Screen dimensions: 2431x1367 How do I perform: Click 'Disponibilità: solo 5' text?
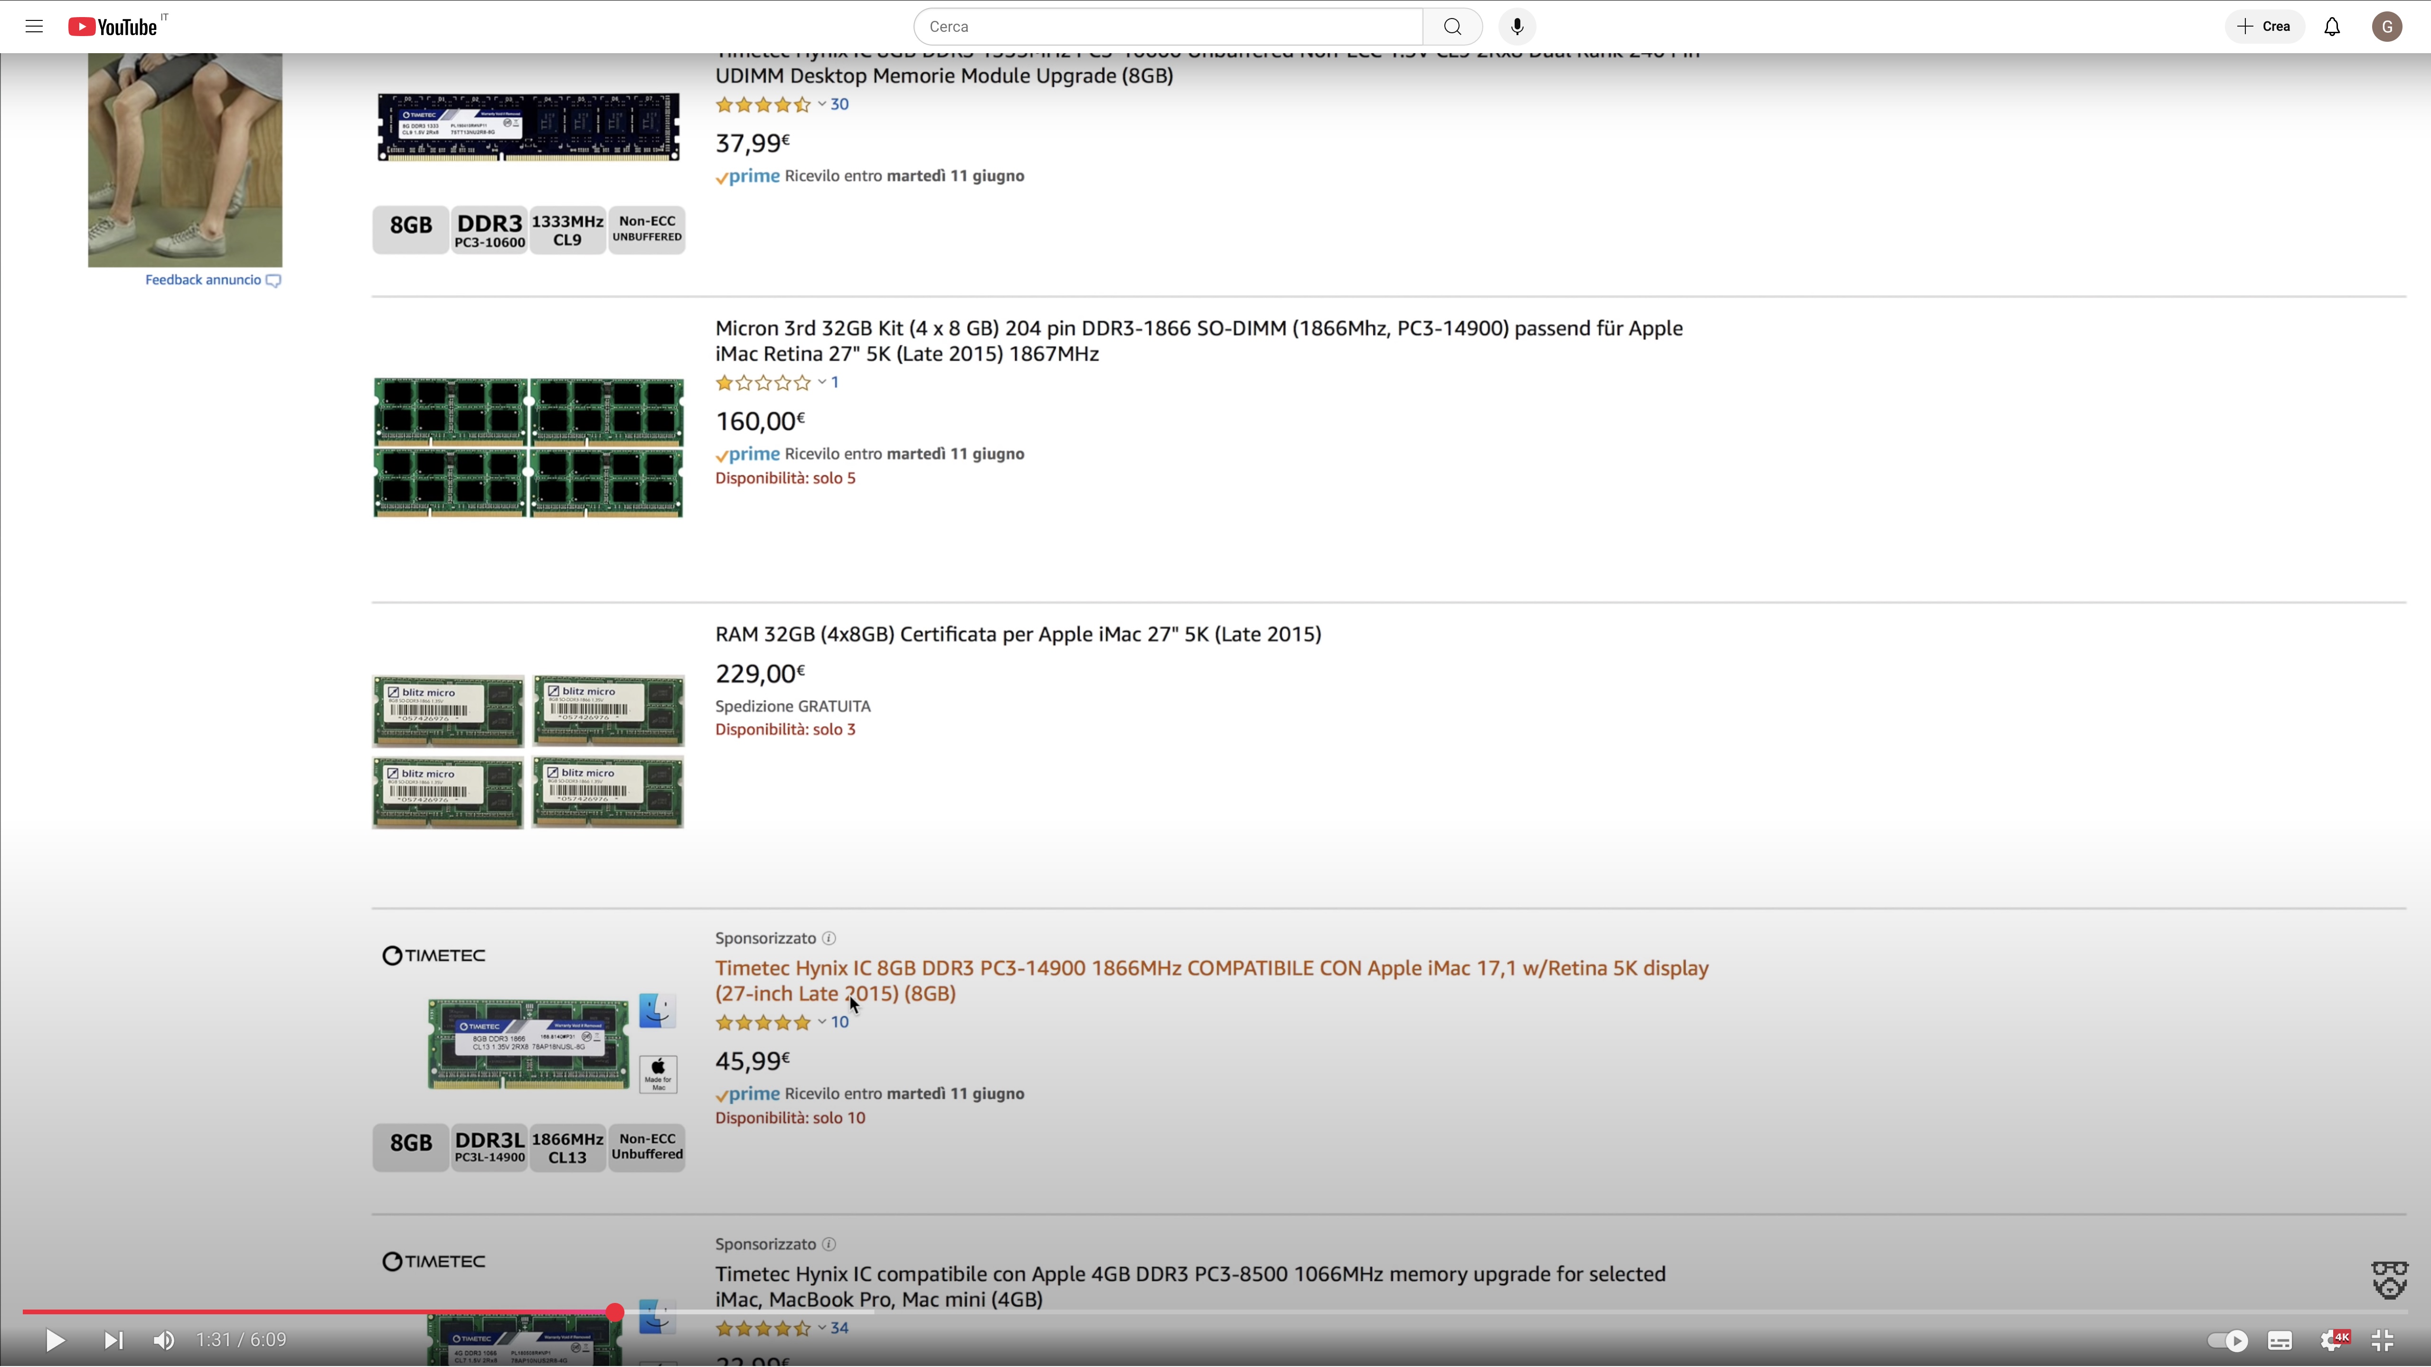coord(785,478)
